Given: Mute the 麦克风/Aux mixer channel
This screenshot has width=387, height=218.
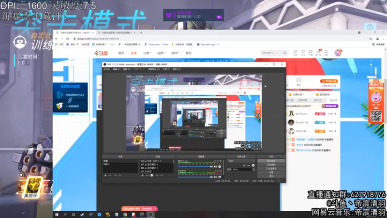Looking at the screenshot, I should coord(215,167).
